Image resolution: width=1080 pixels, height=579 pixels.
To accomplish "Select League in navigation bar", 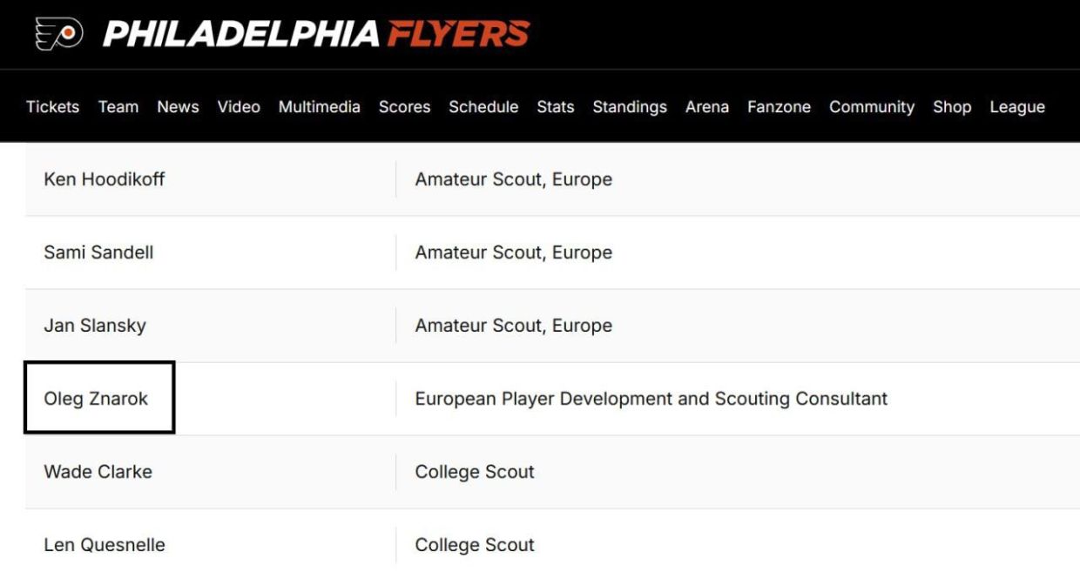I will point(1016,107).
